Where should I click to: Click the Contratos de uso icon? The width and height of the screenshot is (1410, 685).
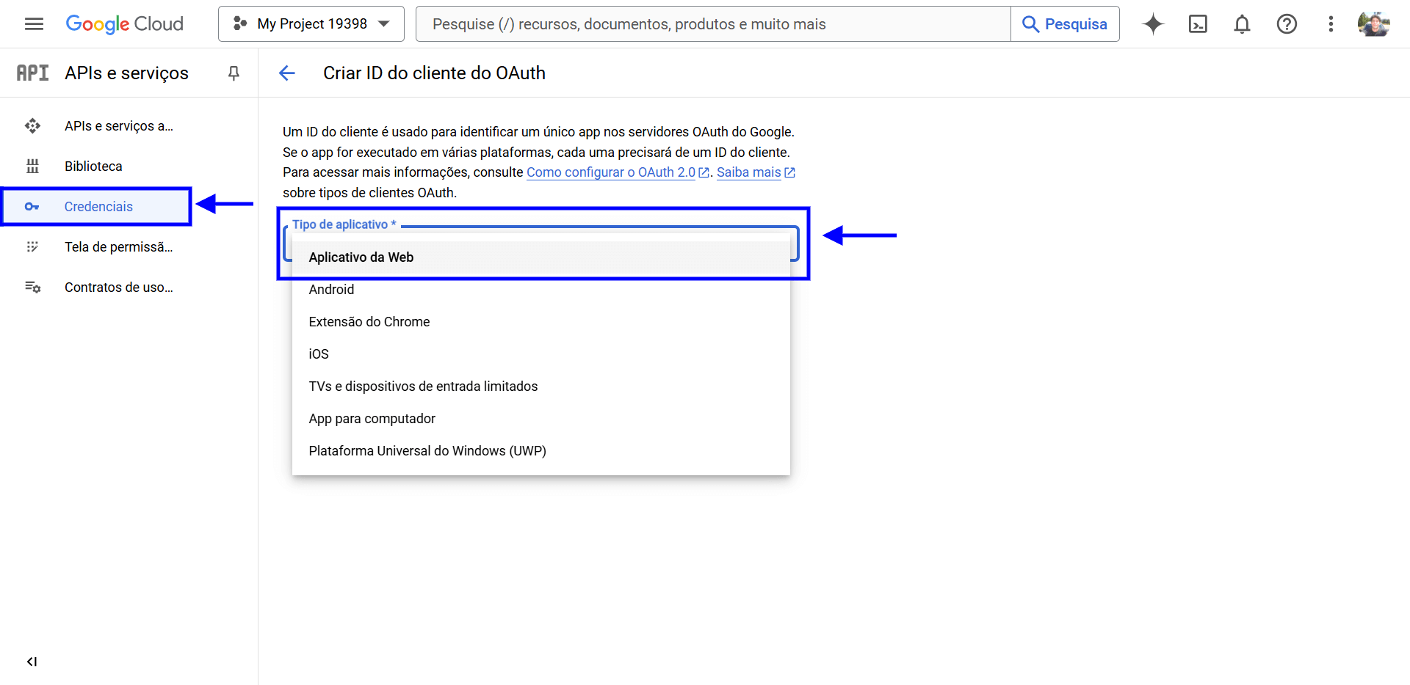(x=32, y=287)
